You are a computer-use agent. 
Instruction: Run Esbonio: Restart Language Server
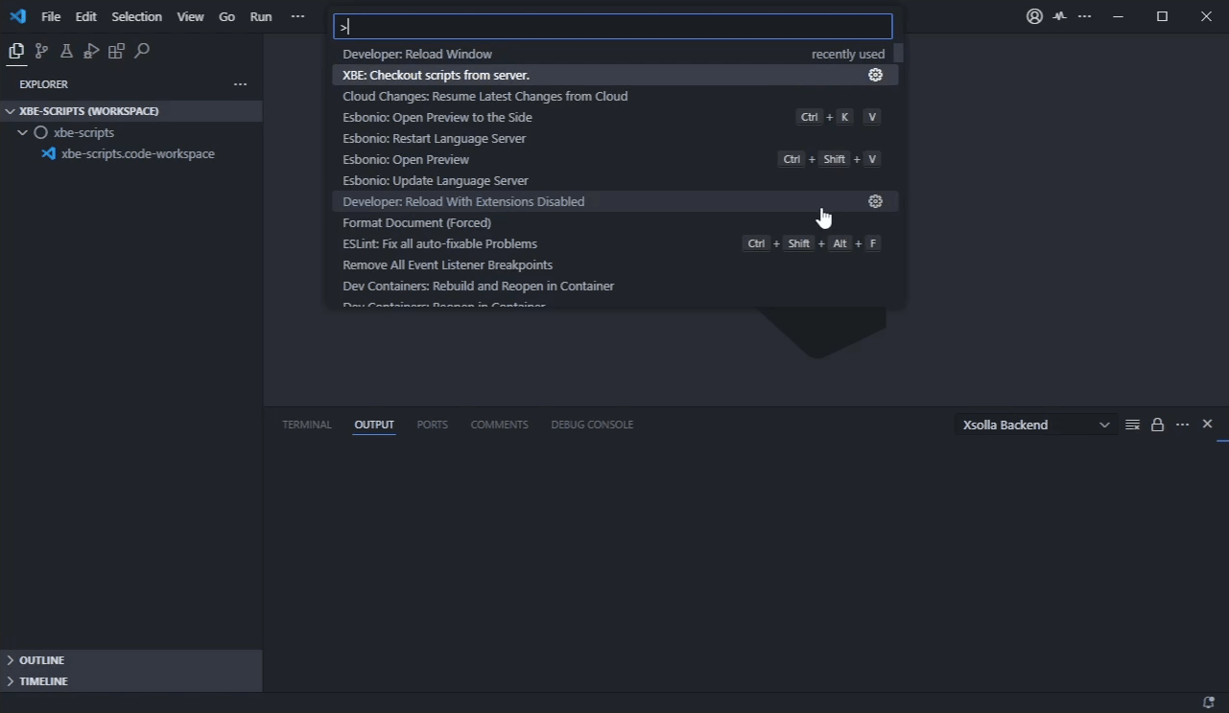click(615, 138)
